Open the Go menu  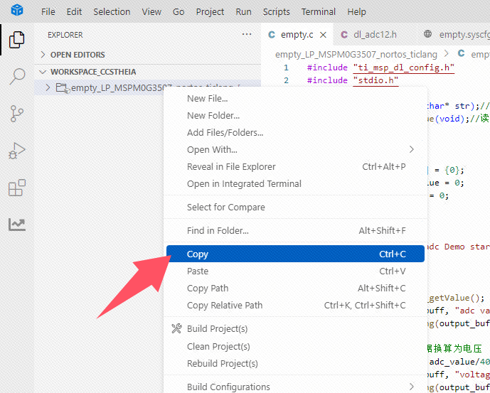click(x=179, y=11)
